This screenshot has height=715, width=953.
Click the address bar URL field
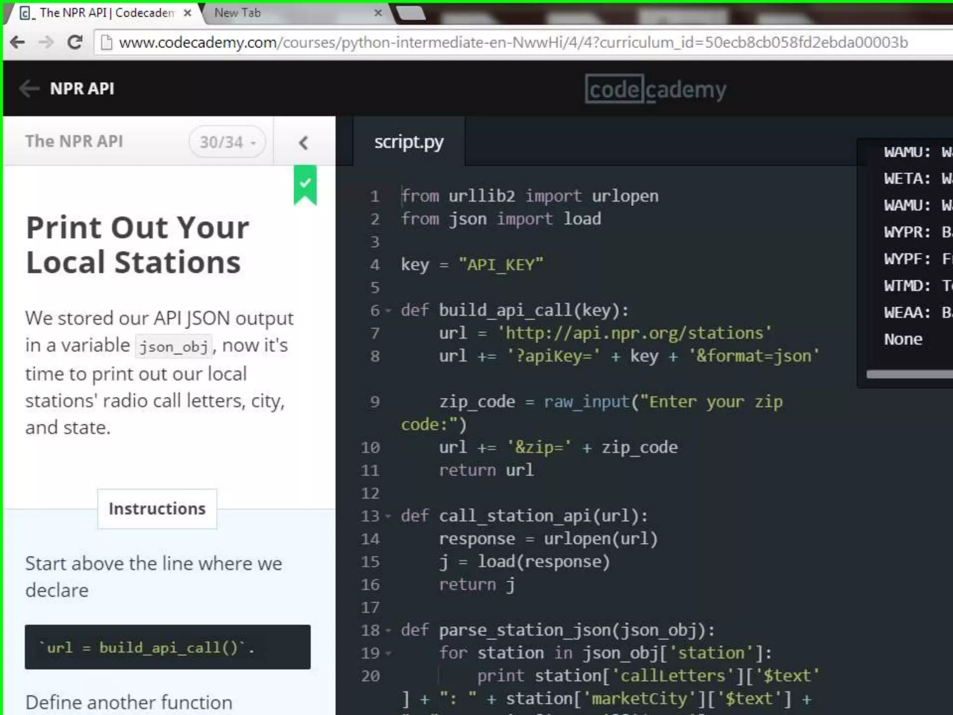(521, 43)
